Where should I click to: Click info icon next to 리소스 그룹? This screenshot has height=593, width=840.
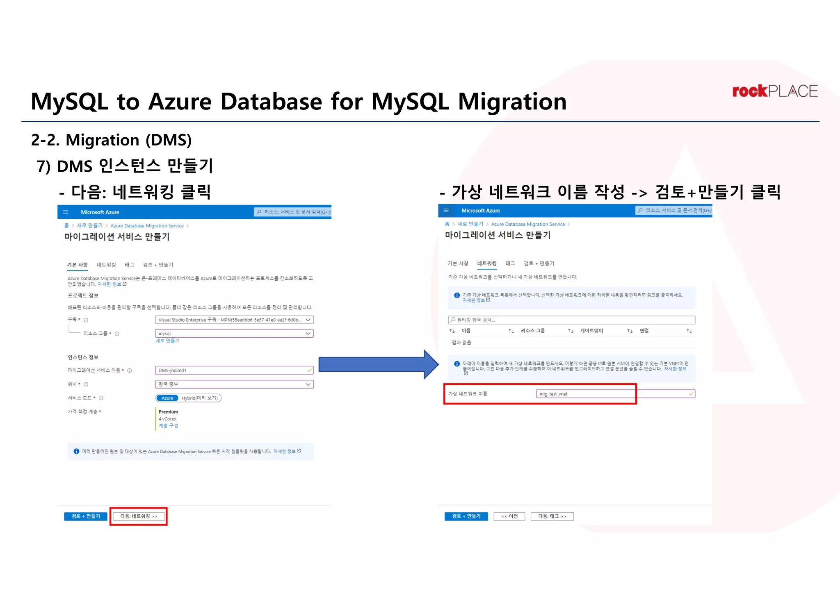coord(117,334)
